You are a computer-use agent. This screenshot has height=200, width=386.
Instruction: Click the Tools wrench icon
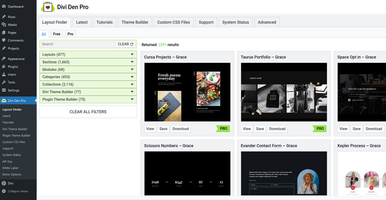(x=4, y=82)
